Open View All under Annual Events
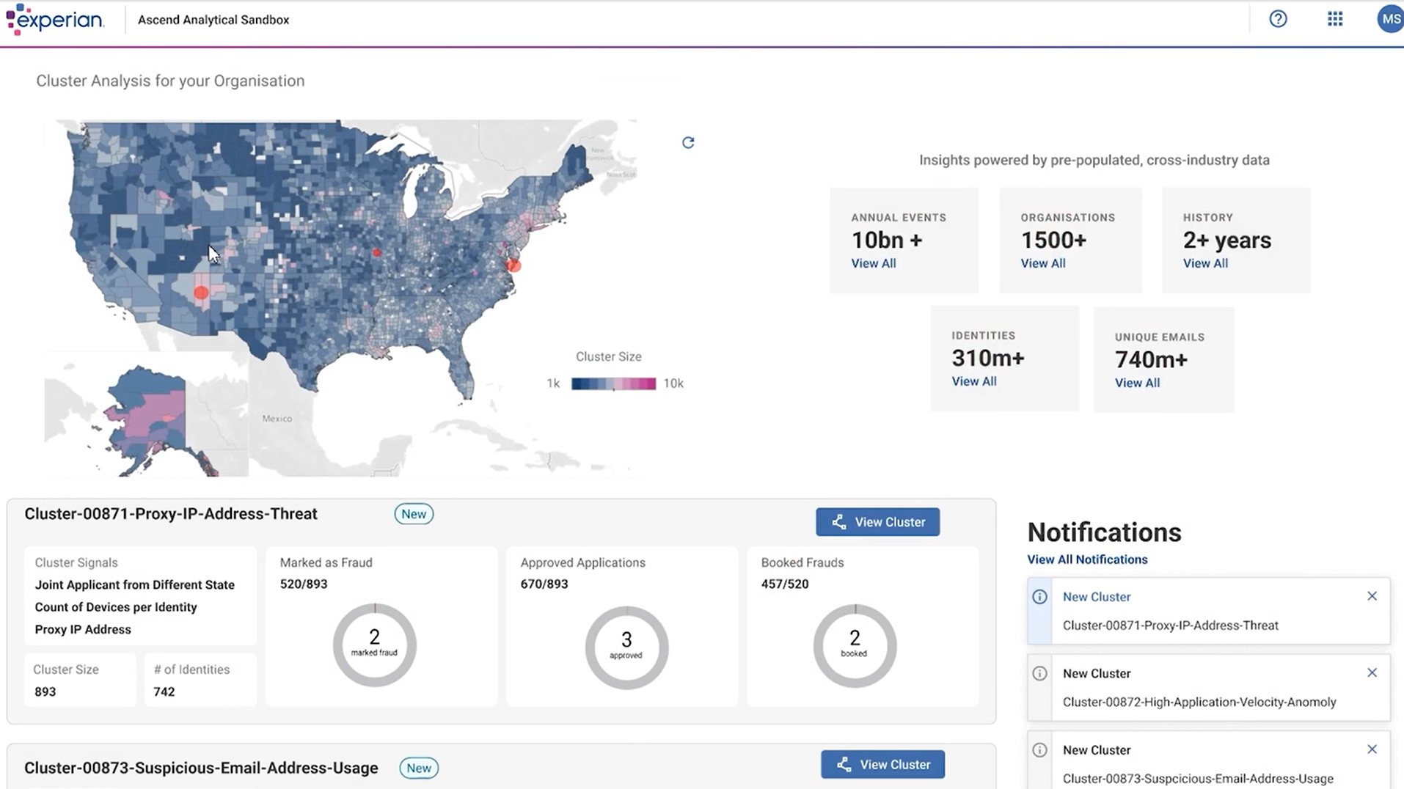This screenshot has width=1404, height=789. point(873,263)
